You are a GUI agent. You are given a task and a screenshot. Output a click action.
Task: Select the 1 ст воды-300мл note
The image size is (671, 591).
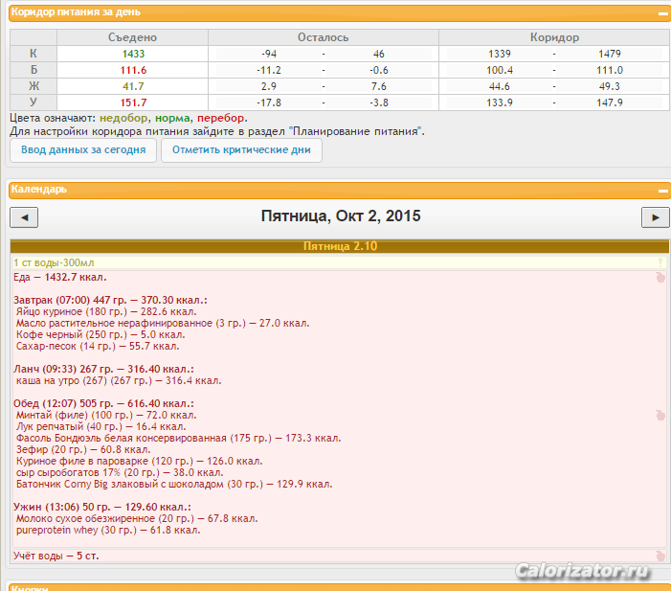(54, 262)
